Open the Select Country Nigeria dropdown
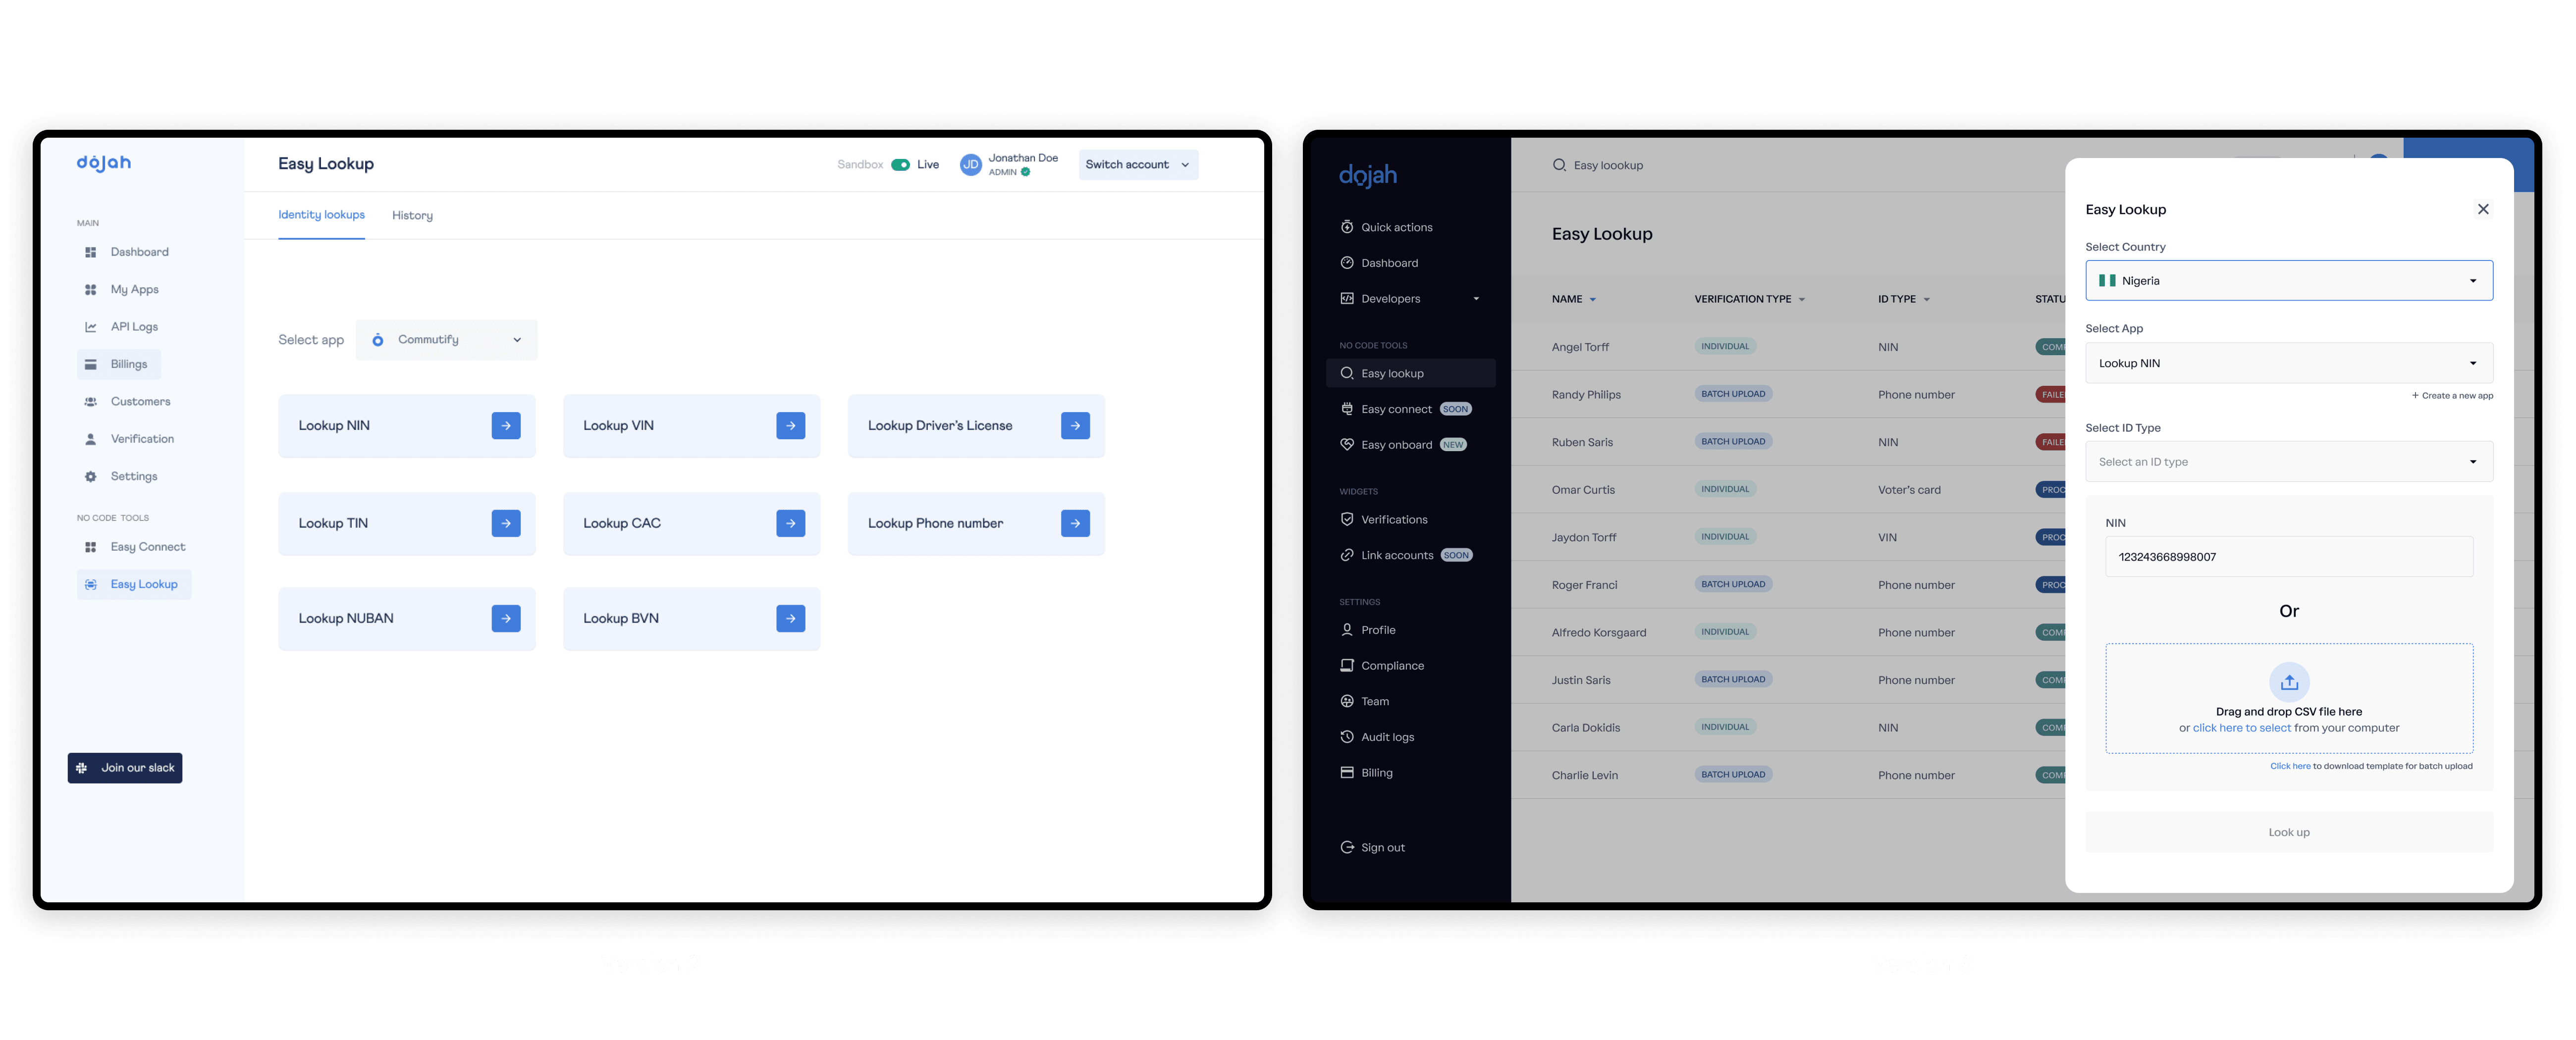This screenshot has height=1040, width=2576. coord(2288,281)
